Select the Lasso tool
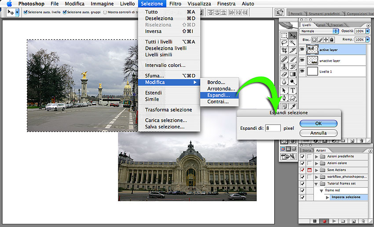This screenshot has width=374, height=227. click(284, 43)
